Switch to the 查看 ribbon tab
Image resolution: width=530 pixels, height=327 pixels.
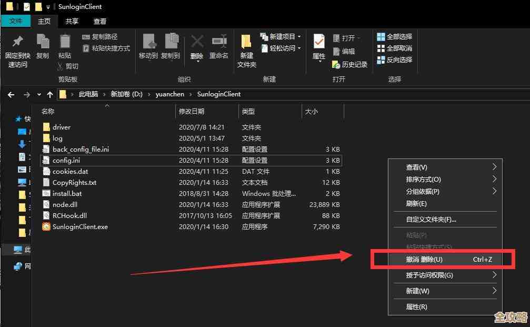coord(100,22)
